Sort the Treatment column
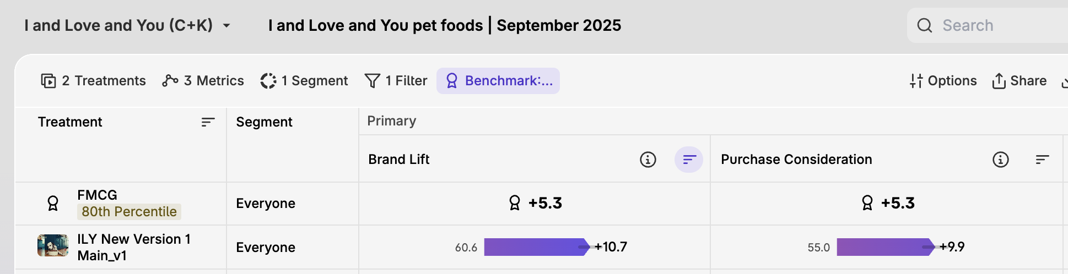Screen dimensions: 1068x274 coord(208,122)
